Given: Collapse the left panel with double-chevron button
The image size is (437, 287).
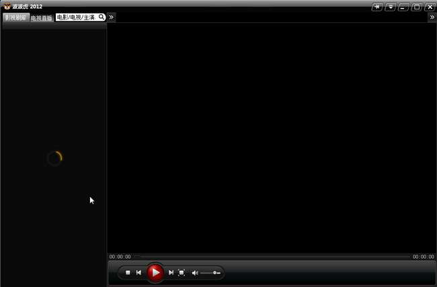Looking at the screenshot, I should click(x=111, y=17).
